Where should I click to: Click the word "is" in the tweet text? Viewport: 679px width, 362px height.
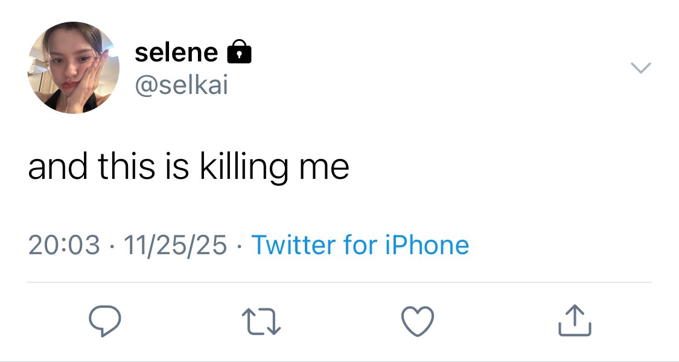[177, 167]
